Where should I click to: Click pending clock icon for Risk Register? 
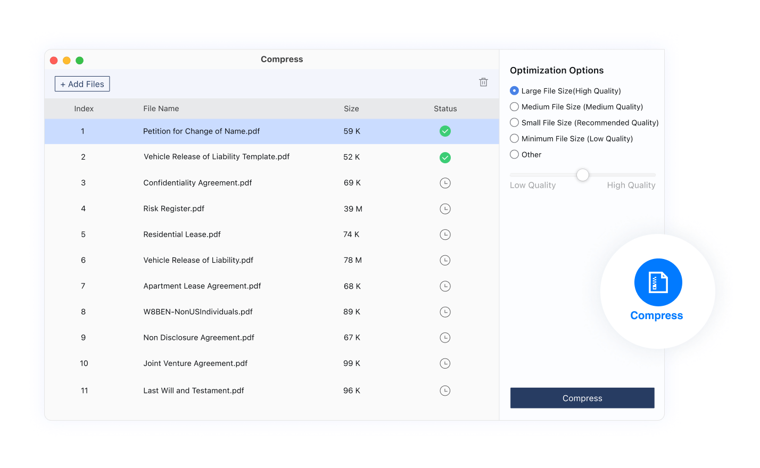[445, 209]
